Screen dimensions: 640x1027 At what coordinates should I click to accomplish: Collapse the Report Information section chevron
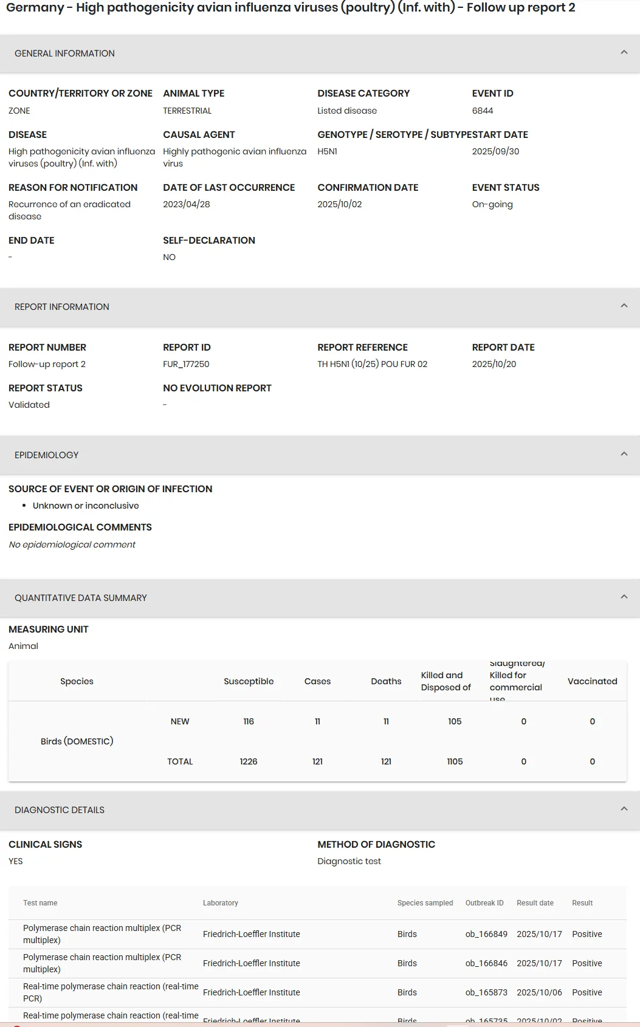point(624,306)
